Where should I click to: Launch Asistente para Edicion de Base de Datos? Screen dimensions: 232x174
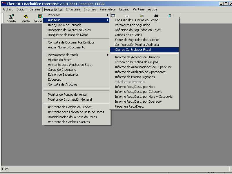(76, 112)
